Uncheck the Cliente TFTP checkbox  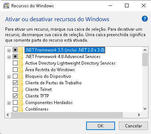tap(15, 96)
